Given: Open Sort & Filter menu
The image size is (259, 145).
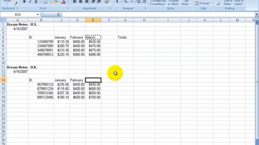Looking at the screenshot, I should 228,3.
